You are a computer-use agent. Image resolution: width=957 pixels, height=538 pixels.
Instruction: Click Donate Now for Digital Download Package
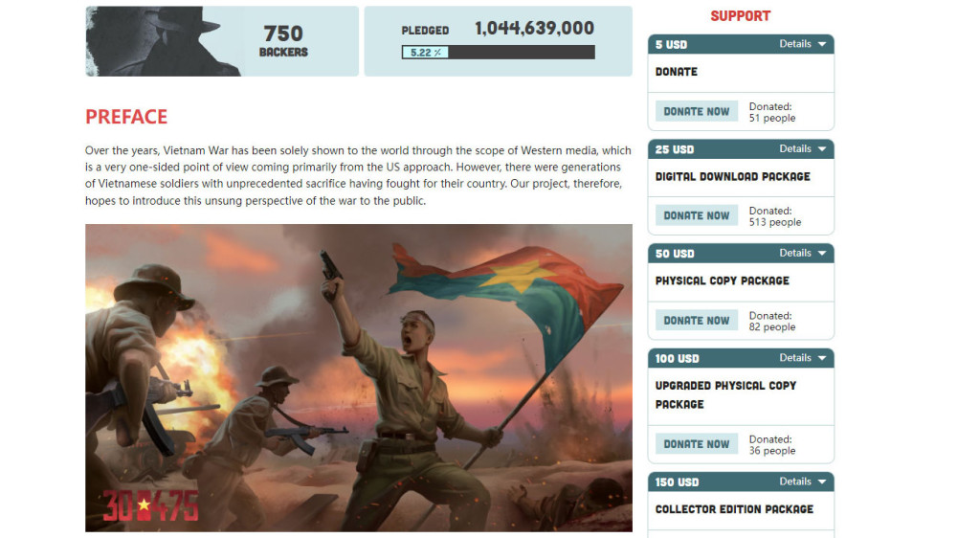point(697,215)
